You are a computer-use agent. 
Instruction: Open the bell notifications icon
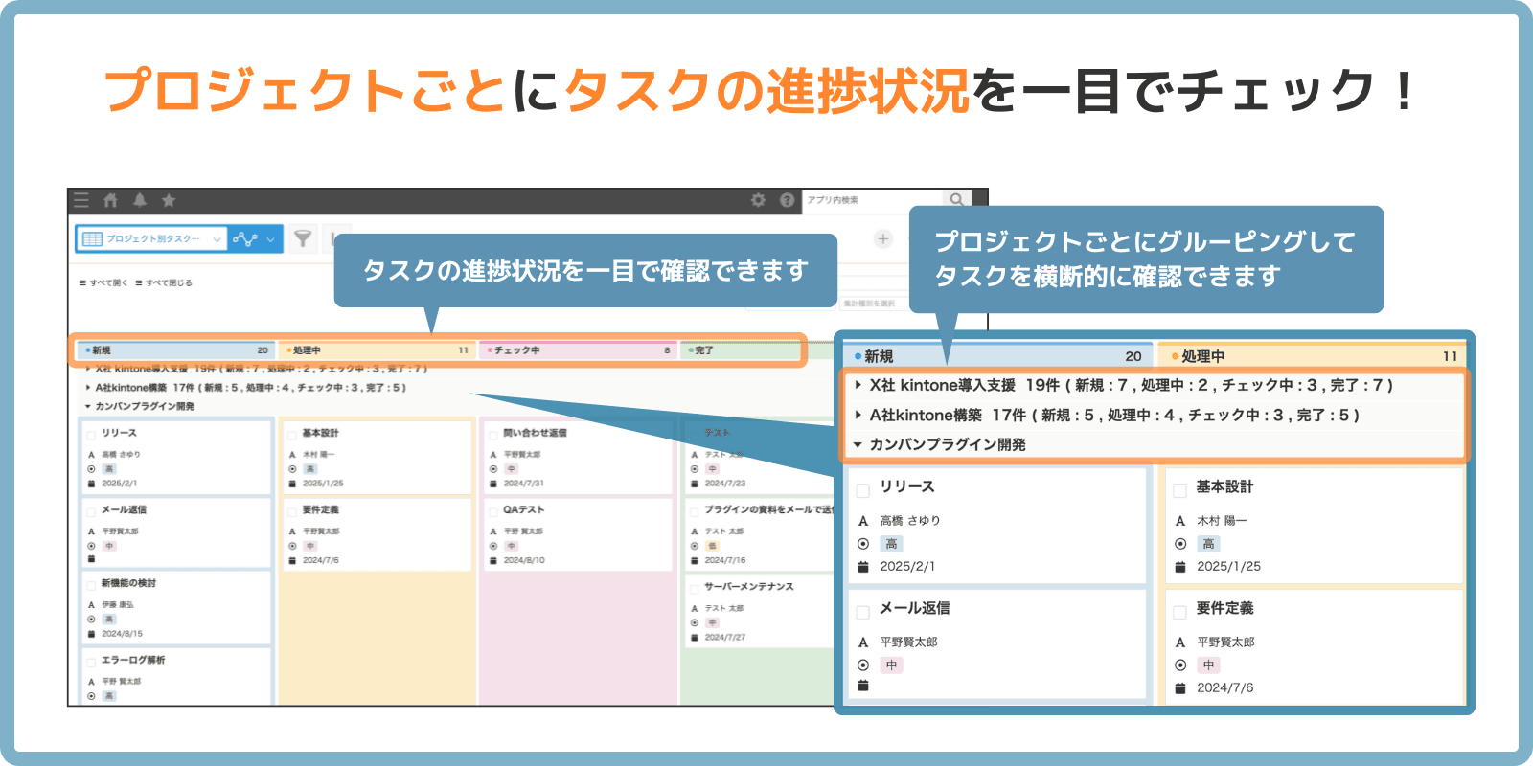tap(140, 200)
